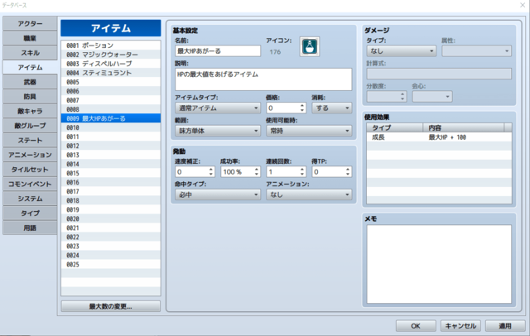Select item 0009 最大HPあがーる
The image size is (530, 336).
(x=111, y=118)
